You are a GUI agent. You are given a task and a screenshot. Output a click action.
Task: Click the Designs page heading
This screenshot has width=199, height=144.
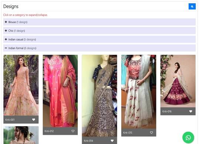coord(11,6)
